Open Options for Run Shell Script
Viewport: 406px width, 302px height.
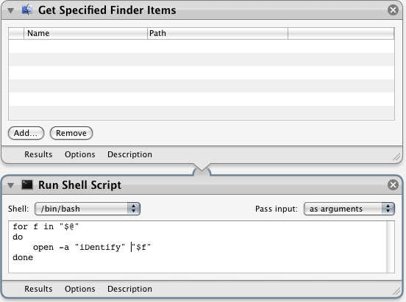click(x=79, y=289)
